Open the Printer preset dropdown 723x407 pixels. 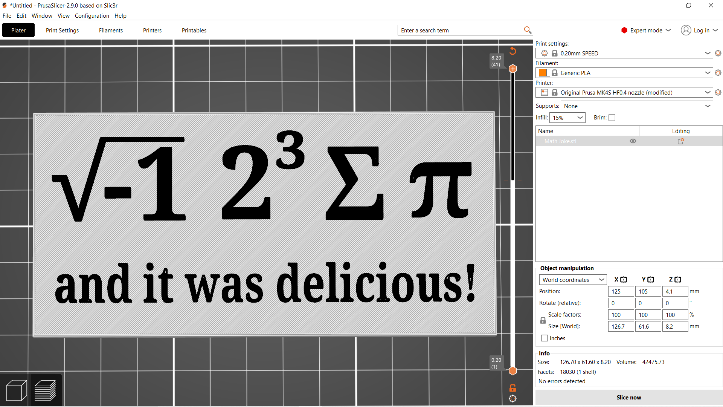[x=624, y=92]
